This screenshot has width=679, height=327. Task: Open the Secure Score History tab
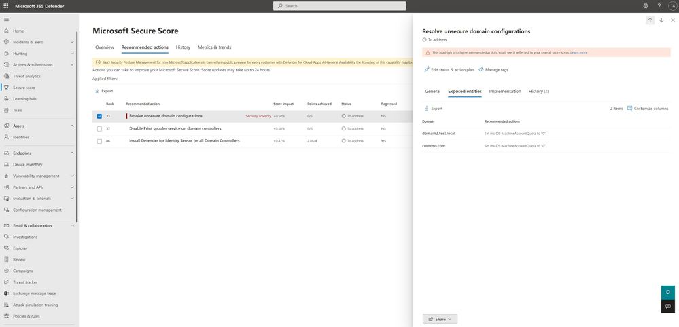(x=183, y=47)
